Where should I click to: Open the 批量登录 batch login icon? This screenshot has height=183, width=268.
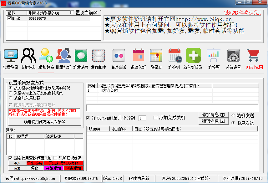pyautogui.click(x=11, y=56)
